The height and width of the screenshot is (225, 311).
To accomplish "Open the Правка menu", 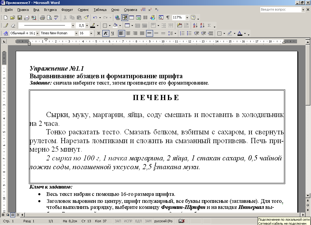I will (x=23, y=10).
